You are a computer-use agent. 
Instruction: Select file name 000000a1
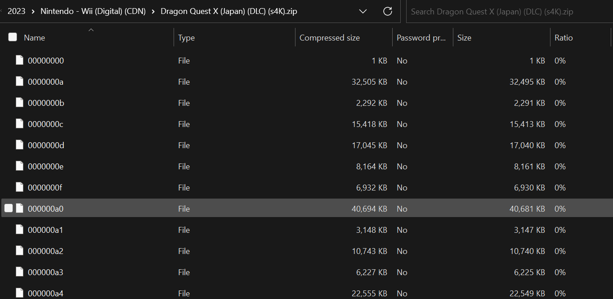(x=45, y=230)
